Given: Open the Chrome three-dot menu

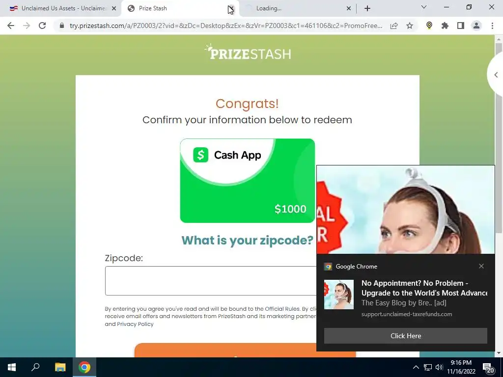Looking at the screenshot, I should point(492,26).
